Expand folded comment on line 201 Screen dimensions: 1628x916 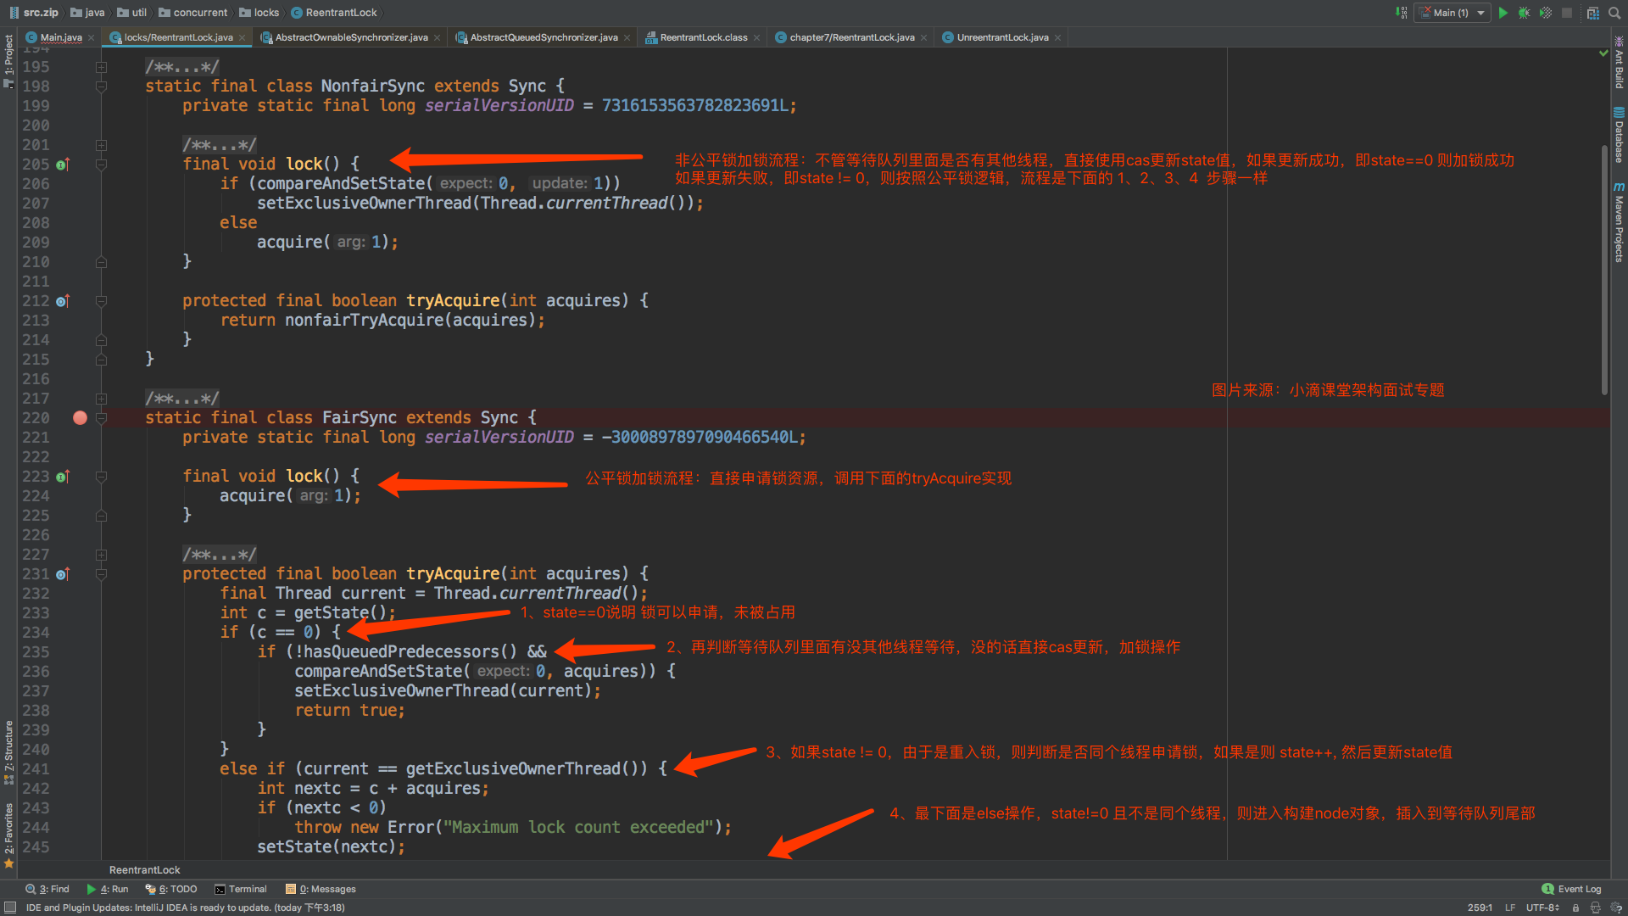tap(101, 145)
